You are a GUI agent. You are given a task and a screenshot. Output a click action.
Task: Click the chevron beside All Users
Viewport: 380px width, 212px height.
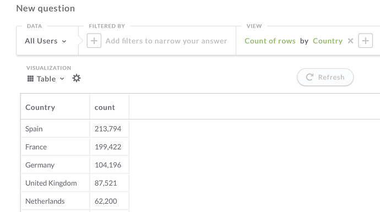(64, 41)
